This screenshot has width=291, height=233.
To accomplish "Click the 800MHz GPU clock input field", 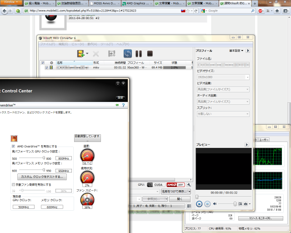I will (x=64, y=158).
